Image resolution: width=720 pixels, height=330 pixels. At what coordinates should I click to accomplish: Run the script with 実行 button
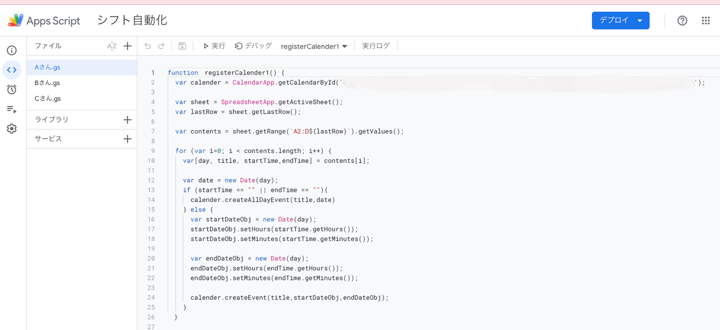(x=214, y=46)
